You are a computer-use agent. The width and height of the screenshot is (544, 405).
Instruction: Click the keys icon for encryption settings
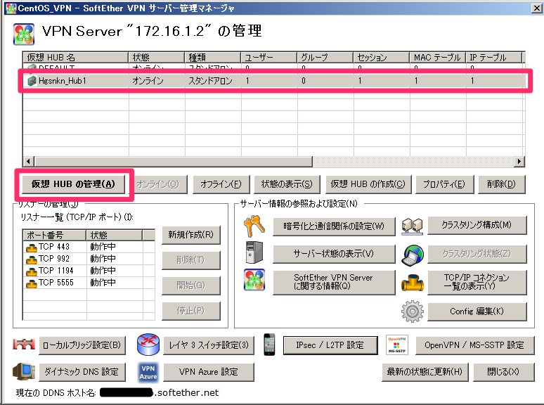pos(254,226)
